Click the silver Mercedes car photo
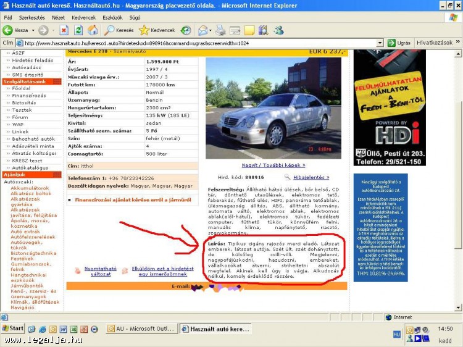The image size is (463, 347). tap(273, 108)
